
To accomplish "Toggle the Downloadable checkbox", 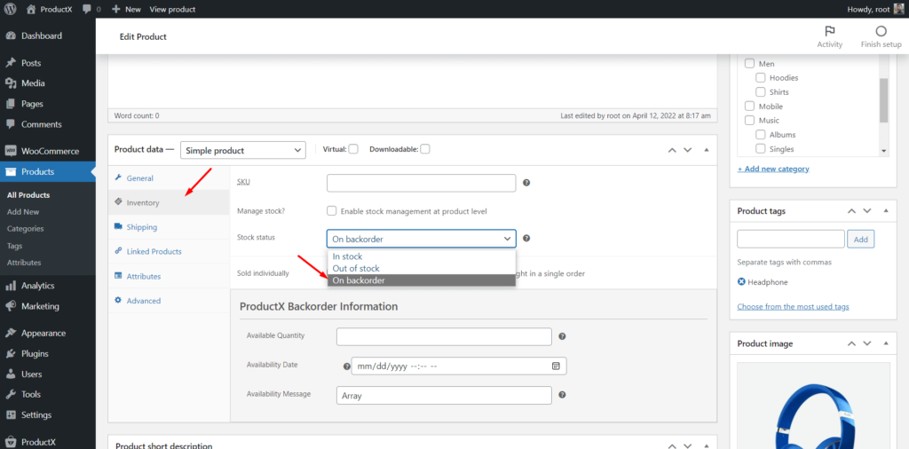I will 425,149.
